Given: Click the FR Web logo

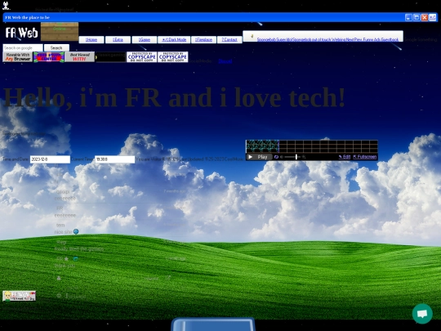Looking at the screenshot, I should tap(21, 33).
